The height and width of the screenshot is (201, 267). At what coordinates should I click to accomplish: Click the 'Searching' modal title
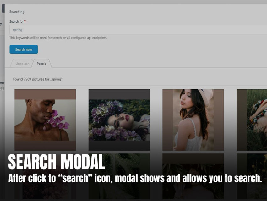click(x=17, y=12)
